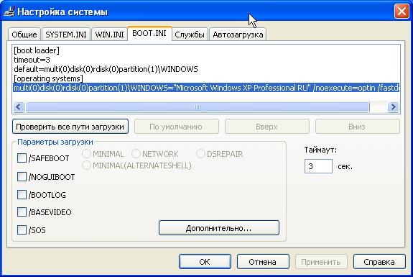Select the BOOT.INI tab

[x=149, y=33]
